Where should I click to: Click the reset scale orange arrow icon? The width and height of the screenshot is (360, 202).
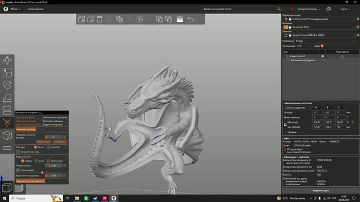(353, 122)
